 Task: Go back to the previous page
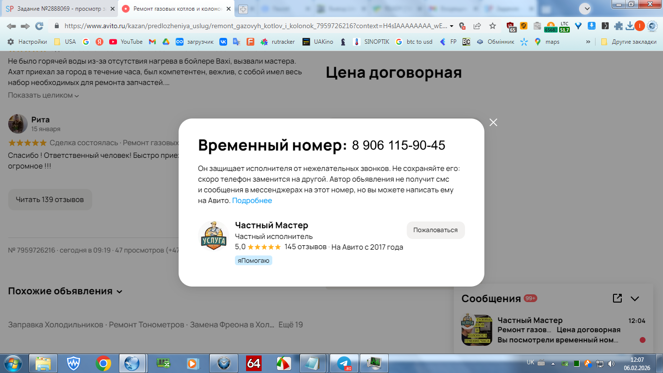coord(11,26)
